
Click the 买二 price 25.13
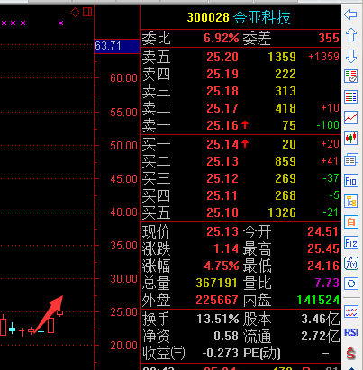222,161
